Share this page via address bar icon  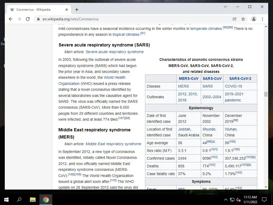(235, 19)
